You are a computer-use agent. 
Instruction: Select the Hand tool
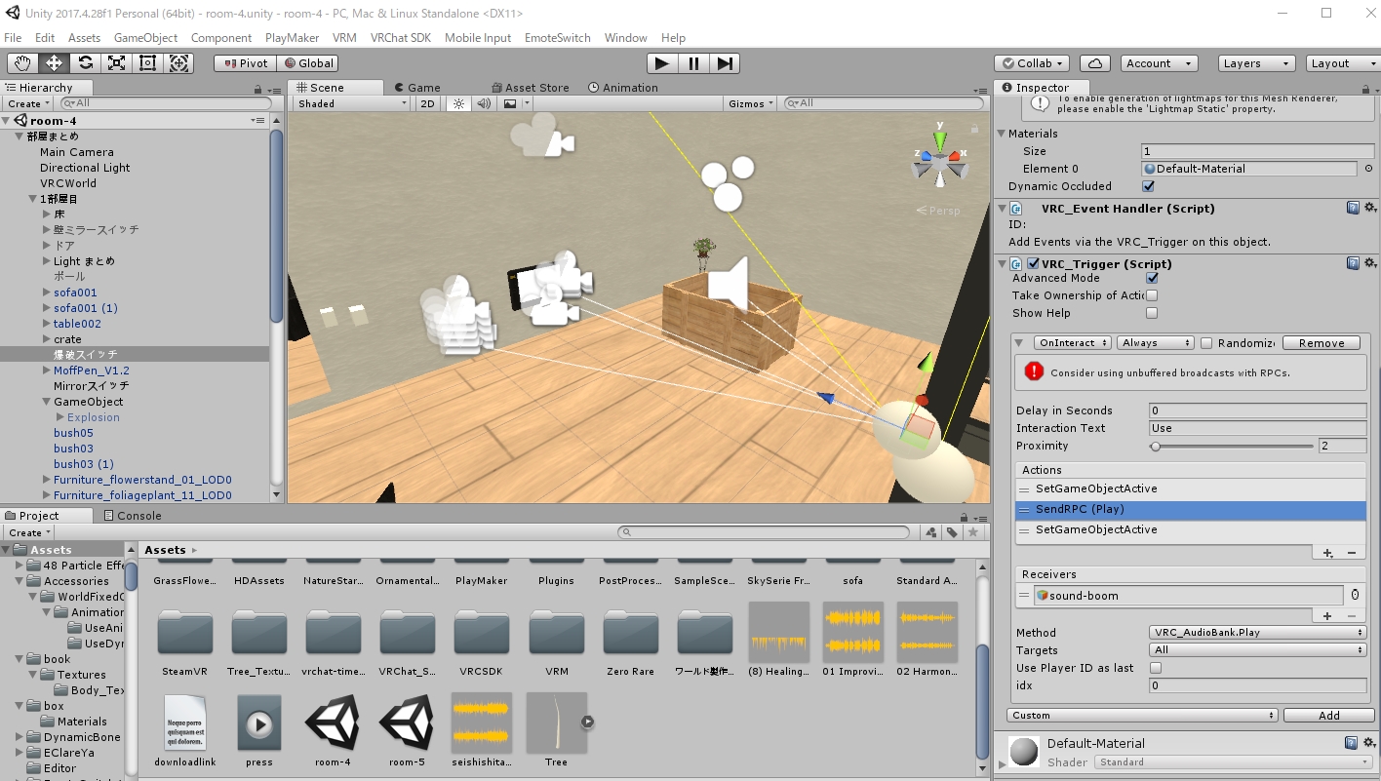pos(22,63)
